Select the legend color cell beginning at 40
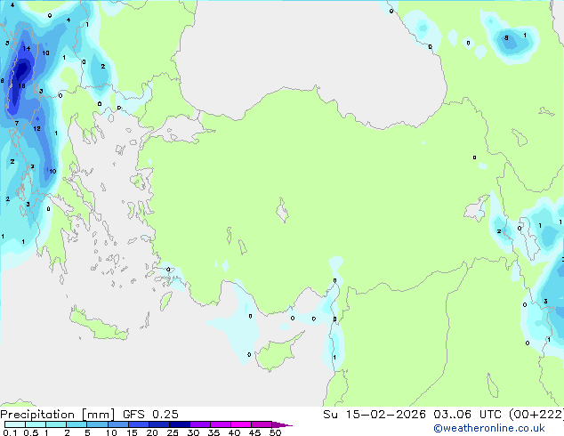Screen dimensions: 564x436 241,424
